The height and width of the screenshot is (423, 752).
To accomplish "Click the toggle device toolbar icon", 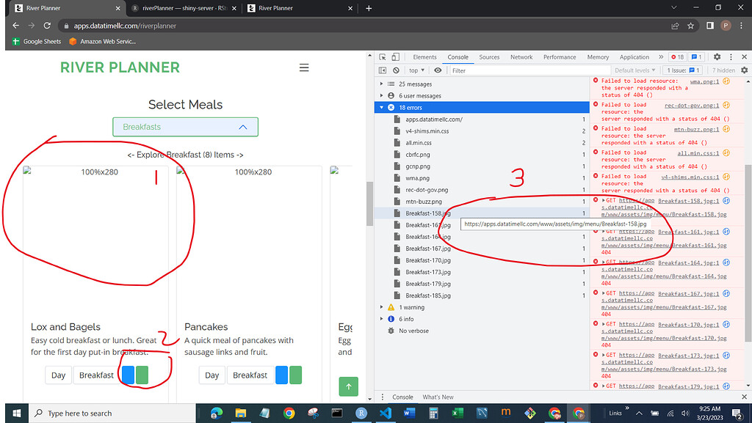I will [x=394, y=56].
